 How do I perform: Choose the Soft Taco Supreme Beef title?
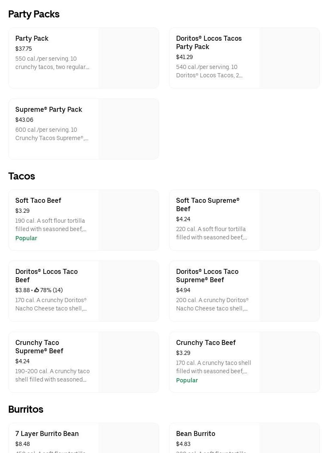[x=207, y=204]
